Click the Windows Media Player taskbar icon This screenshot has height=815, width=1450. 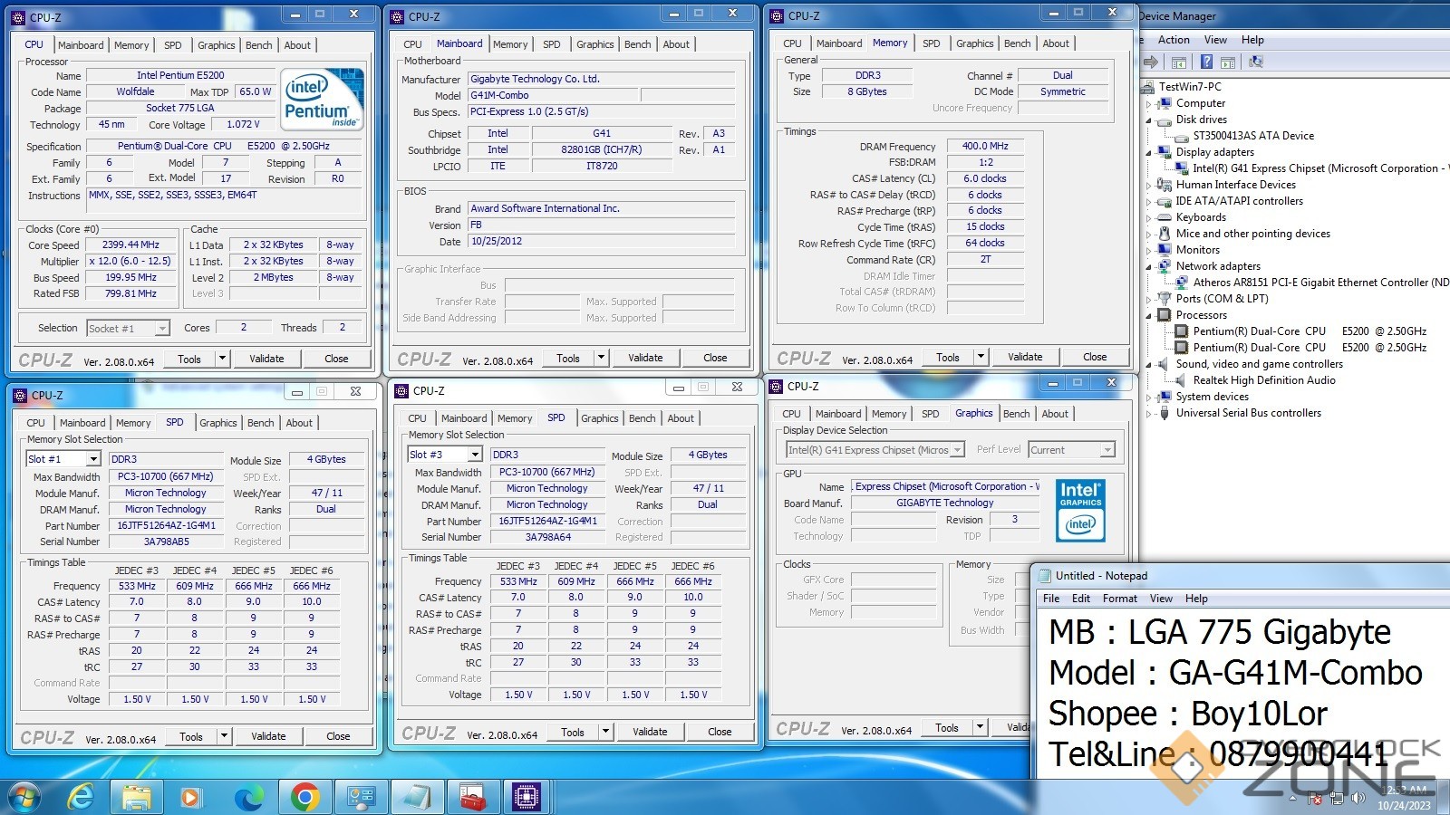pos(190,797)
